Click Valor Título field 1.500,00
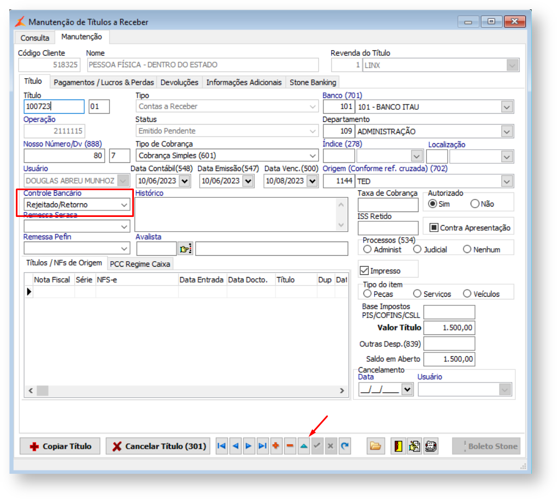 pos(449,328)
